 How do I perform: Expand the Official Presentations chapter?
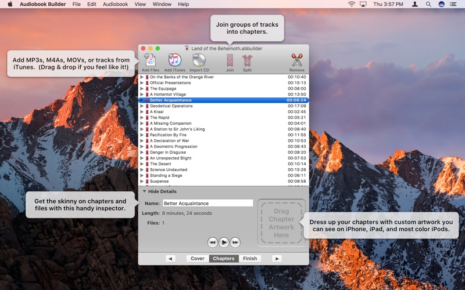tap(142, 83)
